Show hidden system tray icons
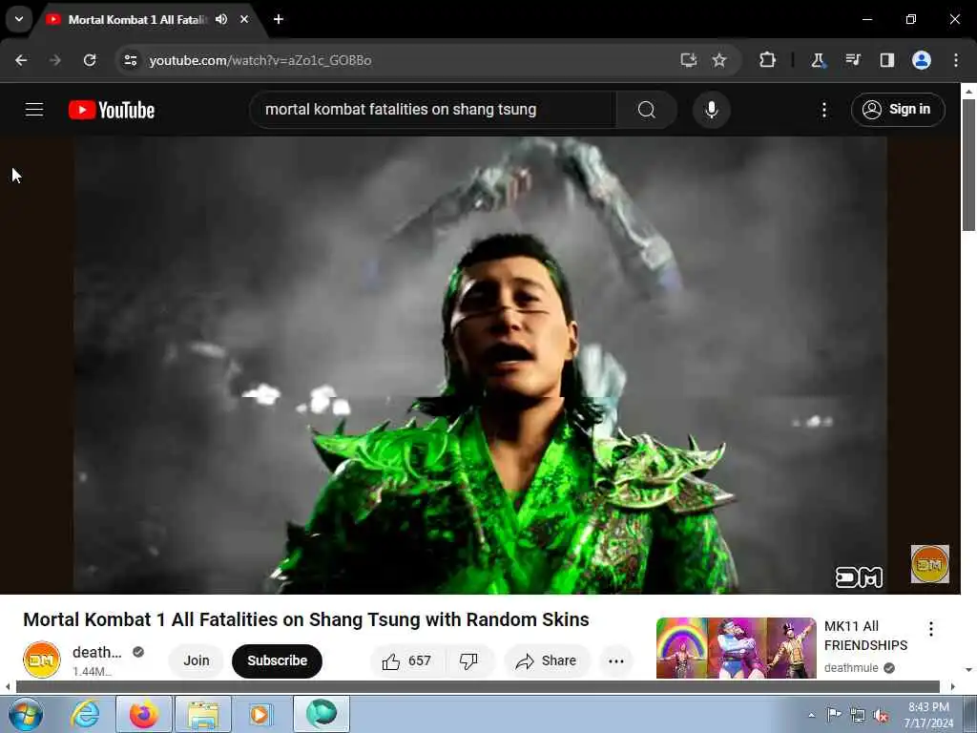 (811, 715)
